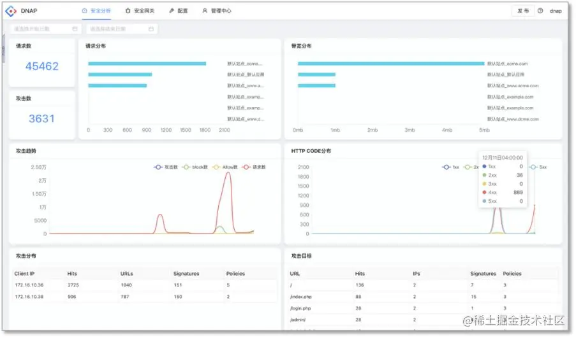This screenshot has height=338, width=576.
Task: Click the Hits header in 攻击目标 table
Action: [x=360, y=274]
